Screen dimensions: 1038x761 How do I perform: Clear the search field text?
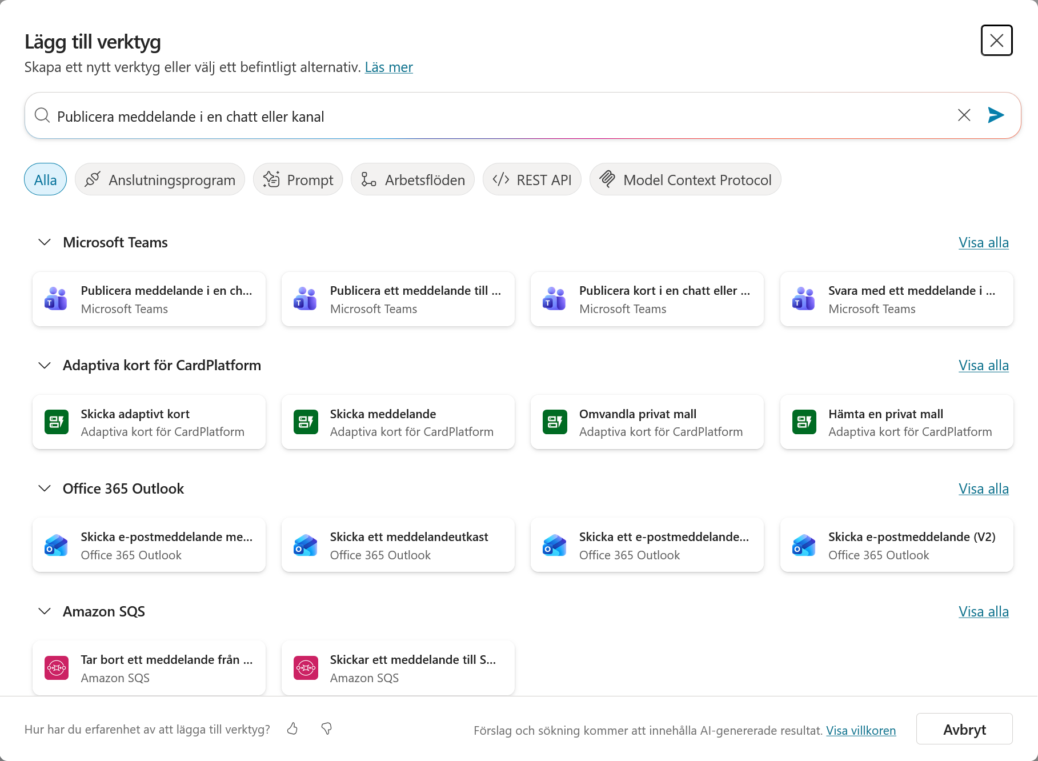964,115
